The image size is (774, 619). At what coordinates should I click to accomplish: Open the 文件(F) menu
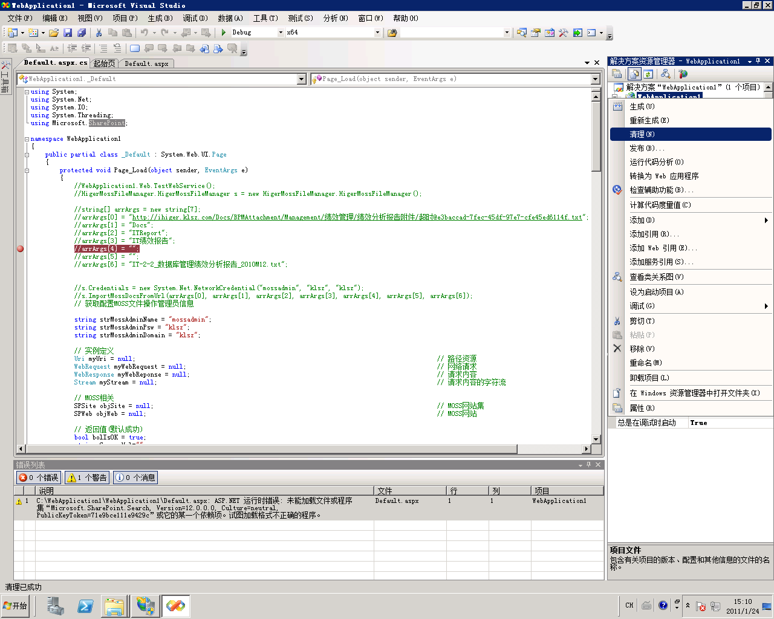click(20, 18)
